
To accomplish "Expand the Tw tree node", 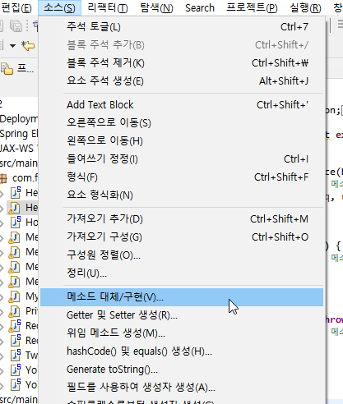I will (x=2, y=356).
